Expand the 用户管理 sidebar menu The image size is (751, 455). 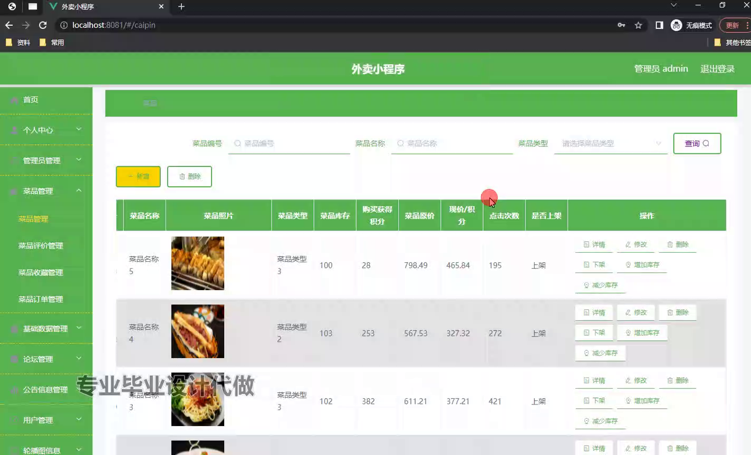[46, 420]
